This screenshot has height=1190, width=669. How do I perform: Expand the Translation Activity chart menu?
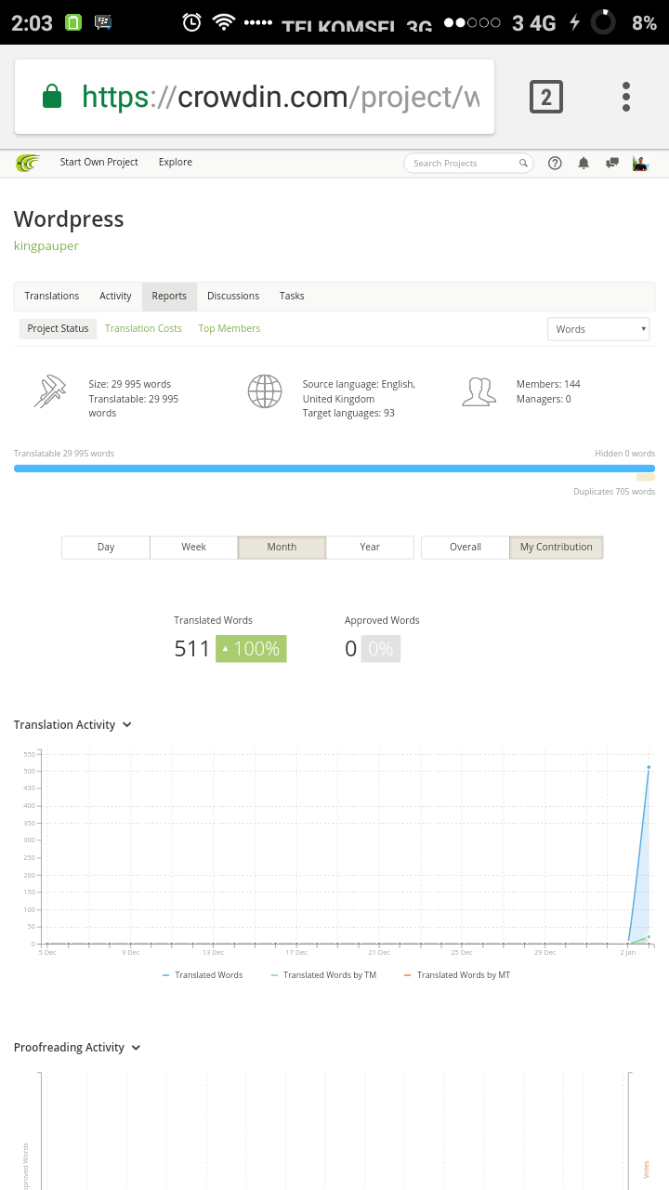coord(127,725)
